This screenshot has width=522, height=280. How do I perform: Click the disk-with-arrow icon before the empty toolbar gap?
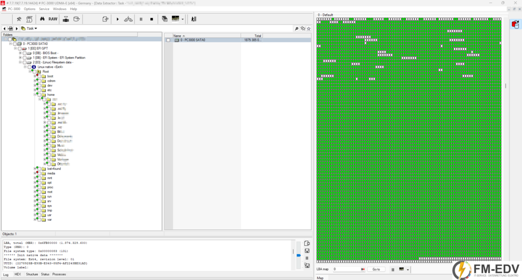coord(76,19)
